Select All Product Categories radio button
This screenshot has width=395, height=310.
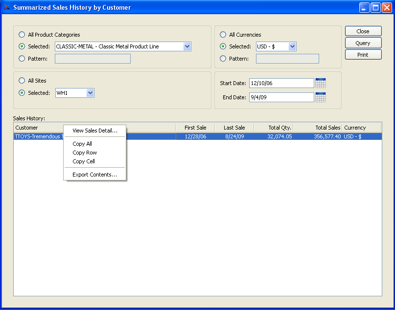(22, 35)
